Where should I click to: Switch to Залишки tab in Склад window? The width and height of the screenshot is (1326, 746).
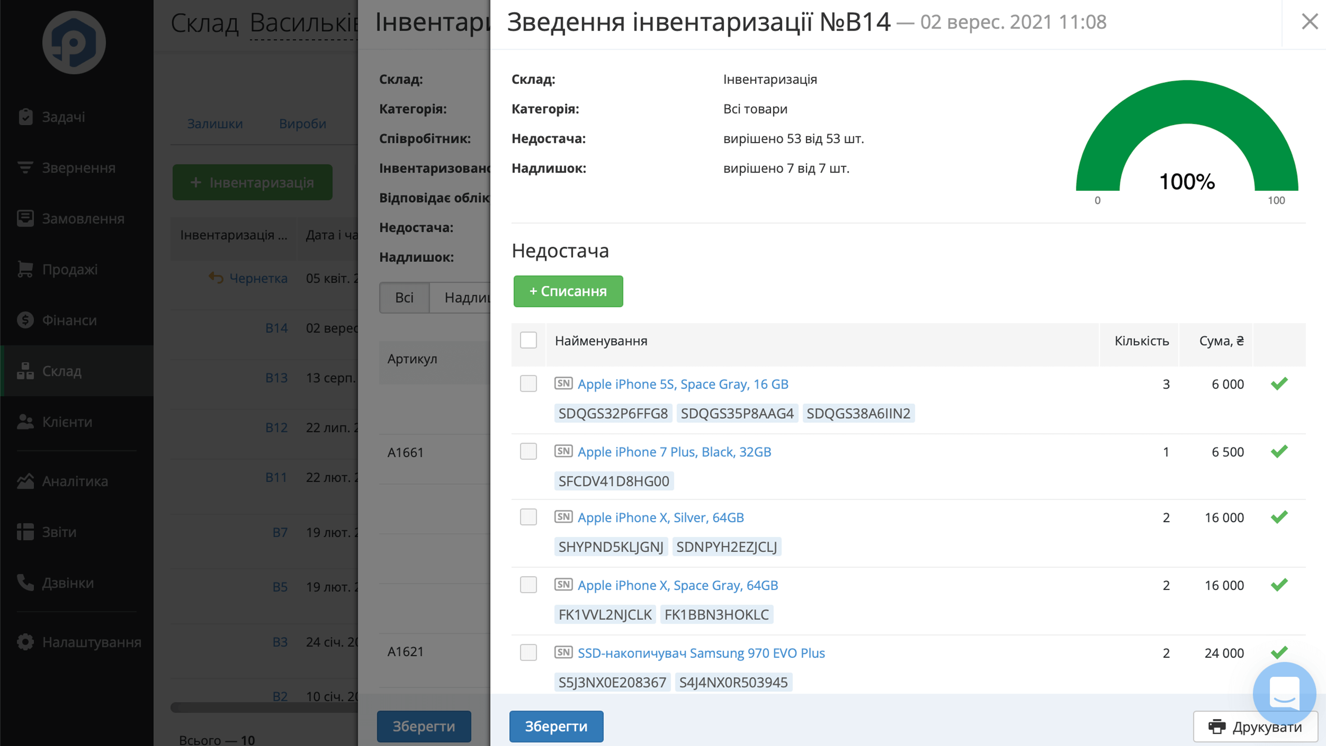[x=215, y=123]
